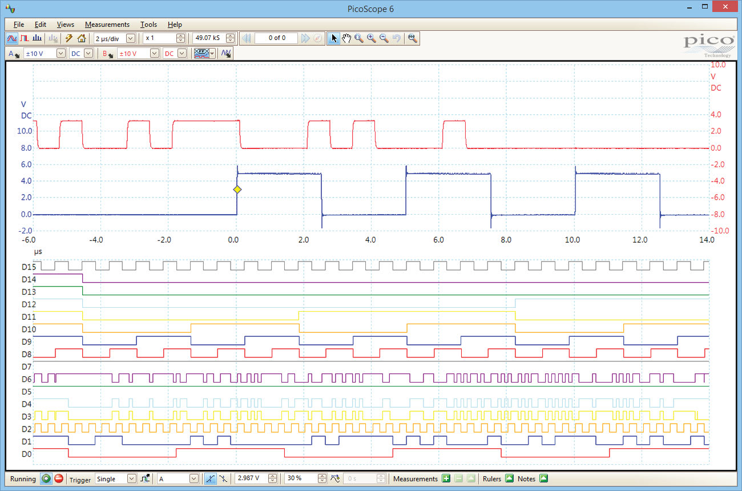Select digital channel D14 label
The width and height of the screenshot is (742, 491).
click(29, 279)
